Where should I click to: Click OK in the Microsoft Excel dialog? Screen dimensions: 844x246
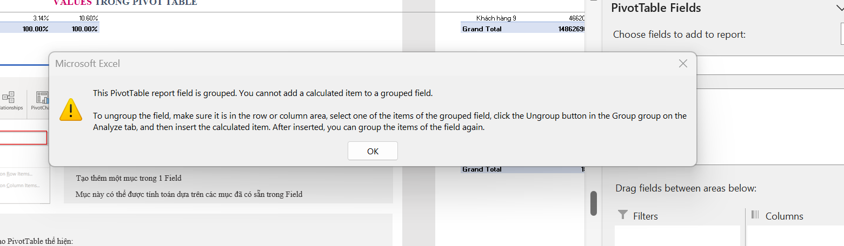(373, 151)
